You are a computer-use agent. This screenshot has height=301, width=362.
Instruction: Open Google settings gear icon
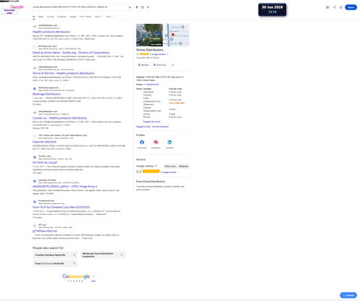tap(327, 7)
